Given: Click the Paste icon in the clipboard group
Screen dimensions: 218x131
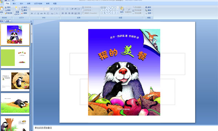Looking at the screenshot, I should (x=1, y=9).
